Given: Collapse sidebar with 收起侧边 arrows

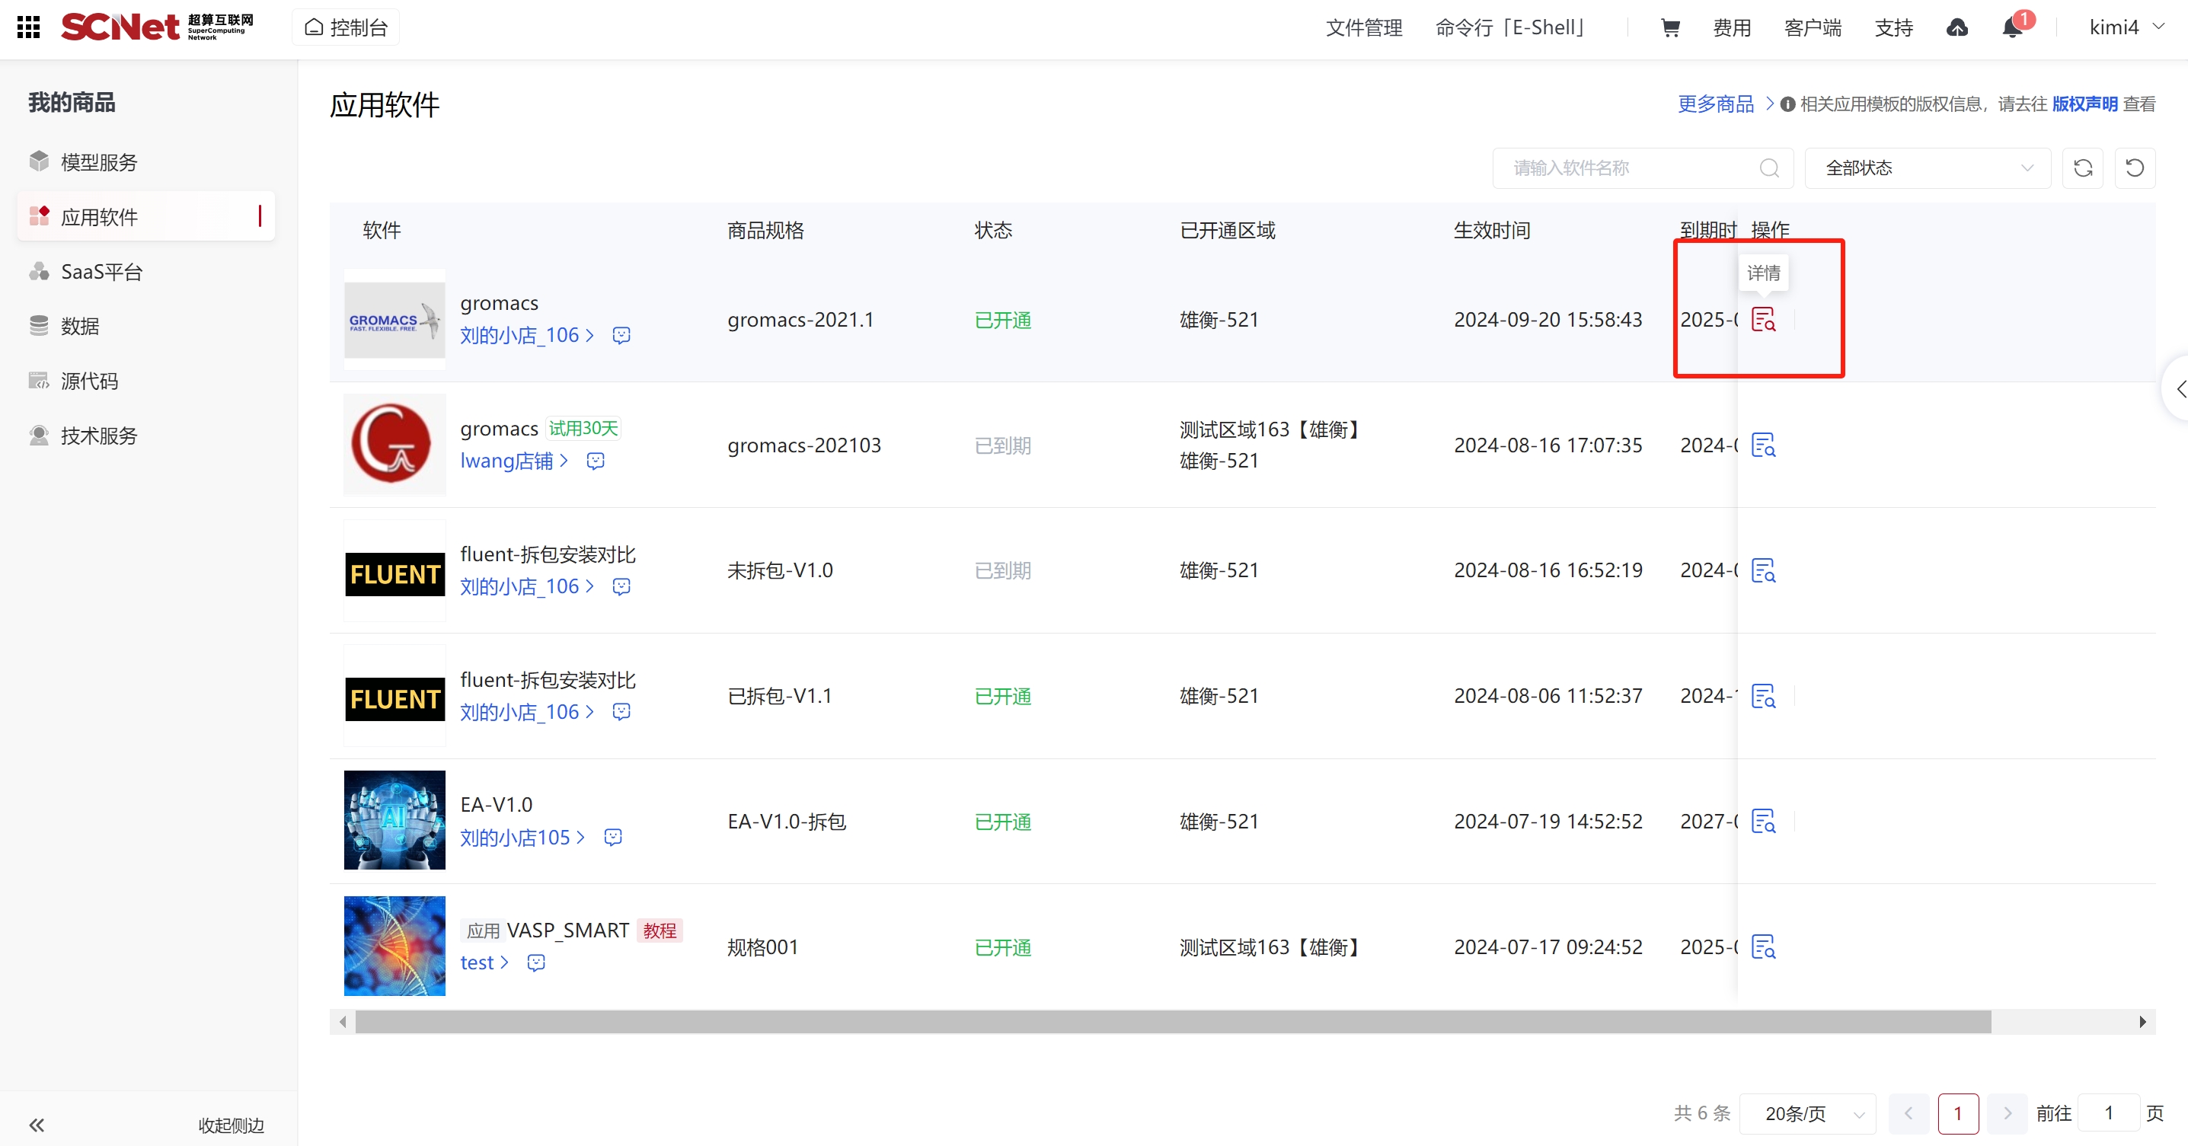Looking at the screenshot, I should click(x=37, y=1125).
